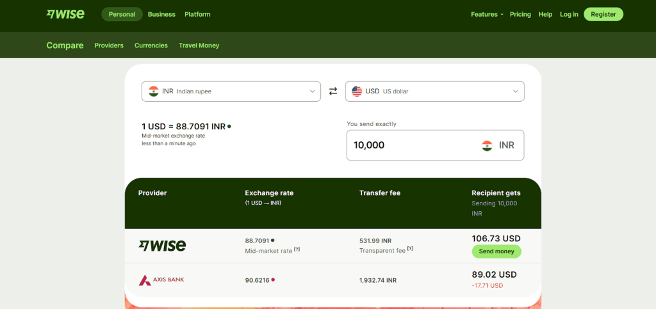The image size is (656, 309).
Task: Click the US flag in the target currency selector
Action: pyautogui.click(x=357, y=91)
